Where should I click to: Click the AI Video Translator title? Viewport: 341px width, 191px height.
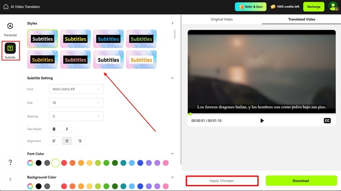(x=25, y=7)
